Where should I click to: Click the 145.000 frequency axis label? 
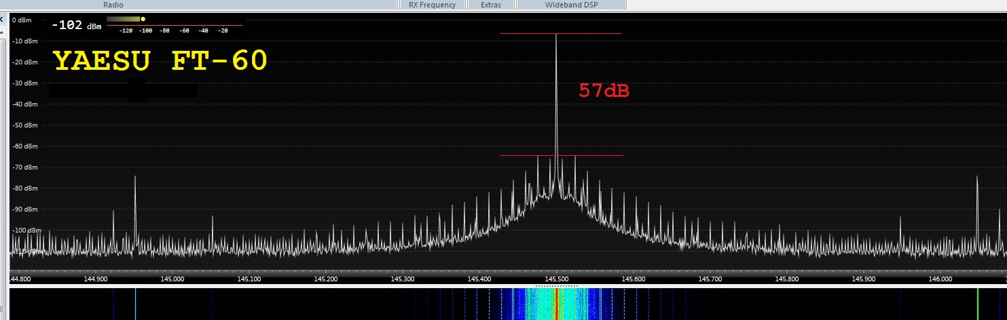[172, 279]
